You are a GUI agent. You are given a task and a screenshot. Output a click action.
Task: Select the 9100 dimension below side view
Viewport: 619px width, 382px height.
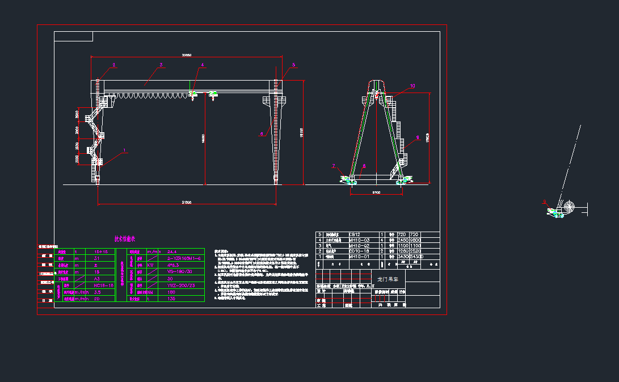click(x=377, y=193)
